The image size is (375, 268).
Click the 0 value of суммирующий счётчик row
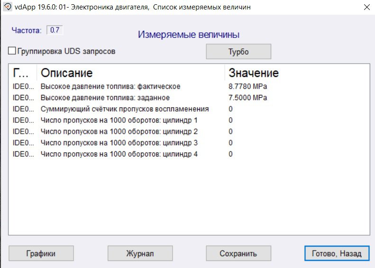[230, 109]
